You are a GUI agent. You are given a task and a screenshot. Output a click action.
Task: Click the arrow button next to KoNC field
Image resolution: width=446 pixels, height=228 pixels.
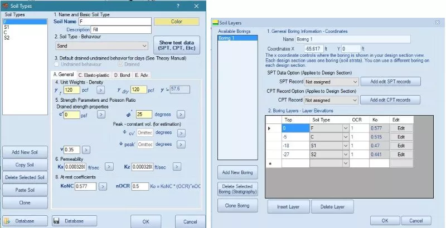[x=103, y=187]
